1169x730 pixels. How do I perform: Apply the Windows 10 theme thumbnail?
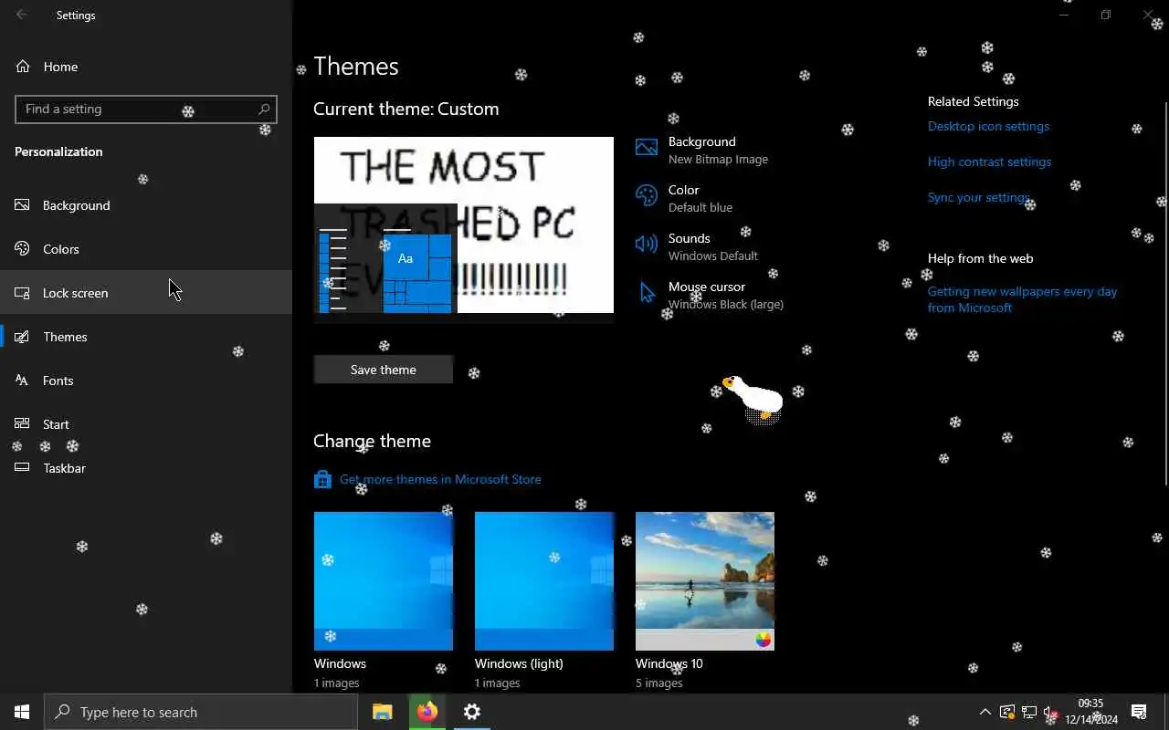tap(705, 581)
